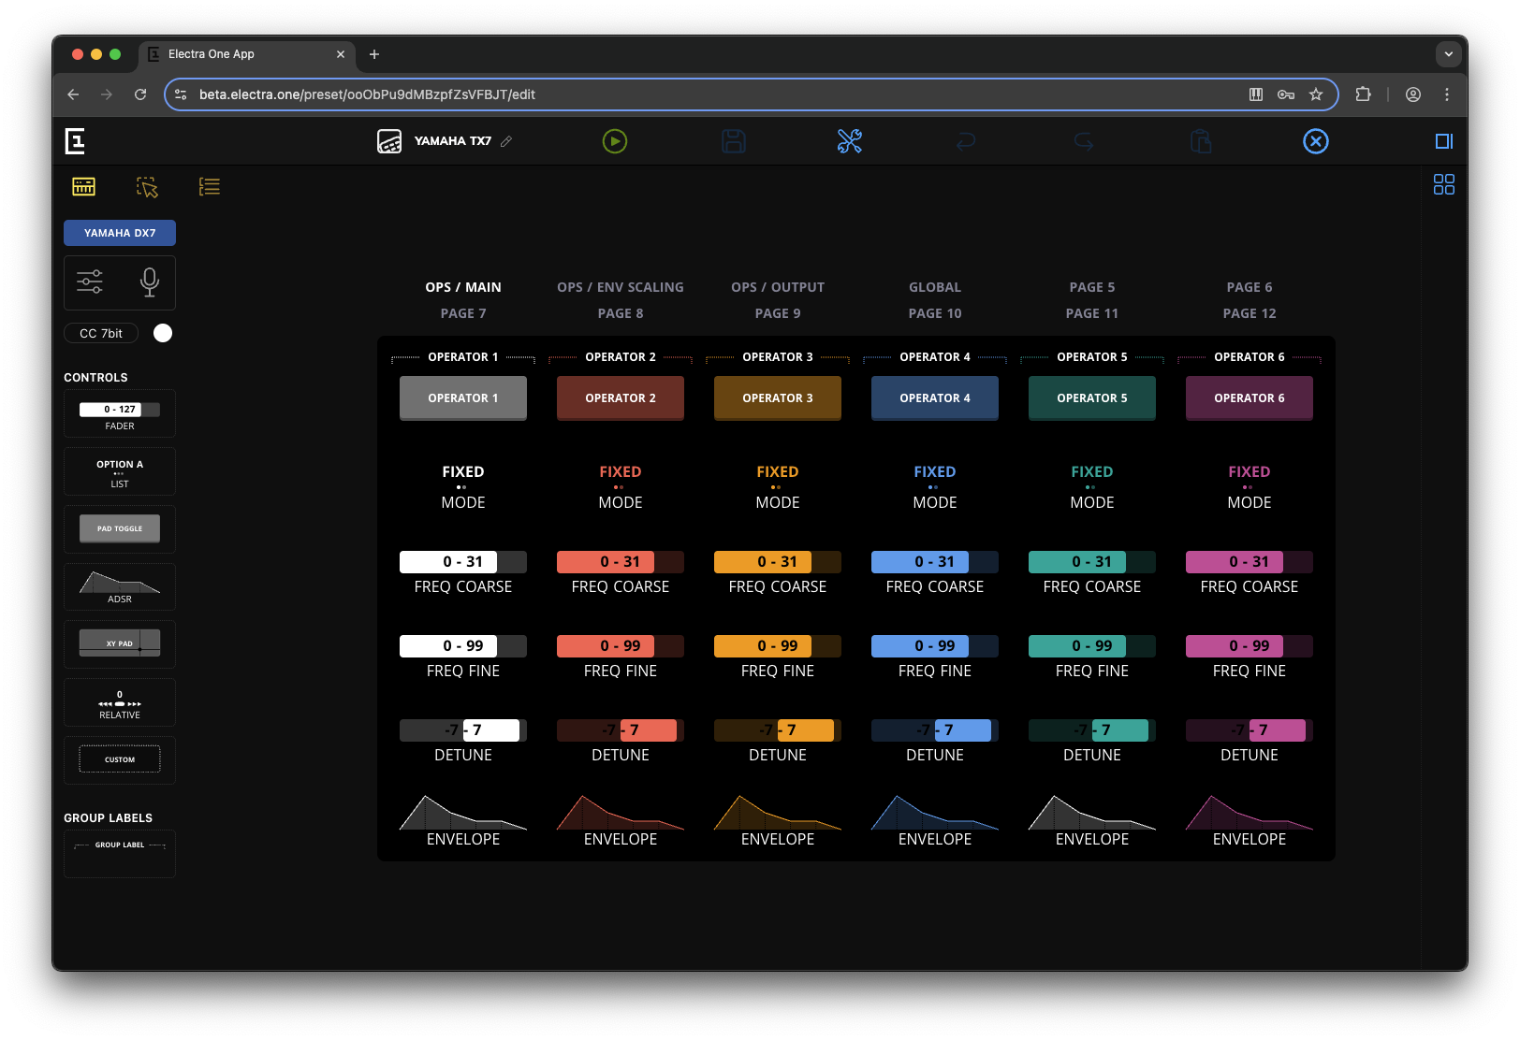1520x1040 pixels.
Task: Open the tools wrench icon
Action: point(850,141)
